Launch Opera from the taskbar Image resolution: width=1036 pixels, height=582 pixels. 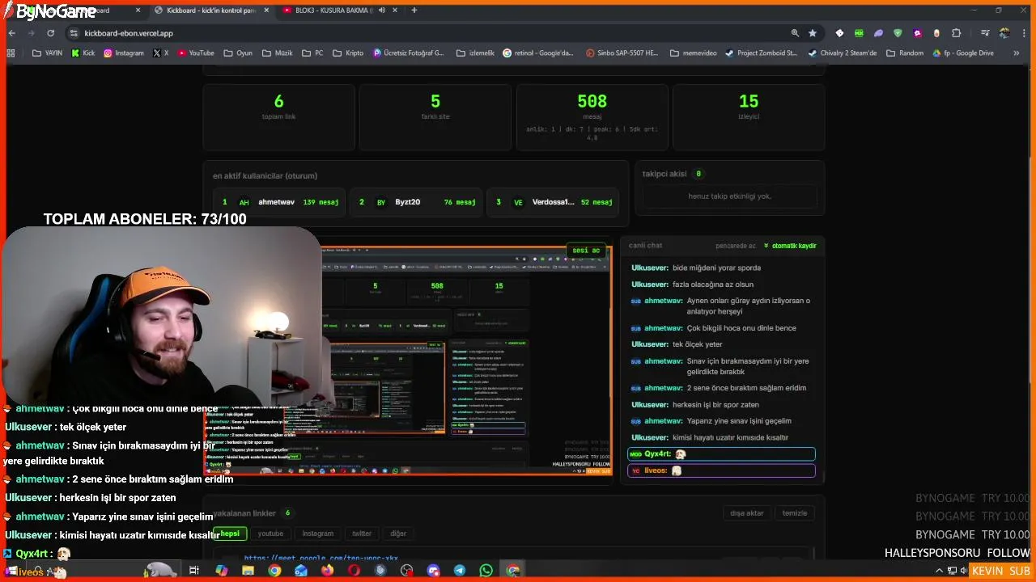[x=354, y=571]
